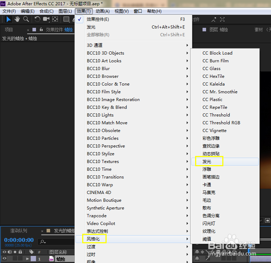
Task: Open the 图层(L) menu
Action: pyautogui.click(x=65, y=11)
